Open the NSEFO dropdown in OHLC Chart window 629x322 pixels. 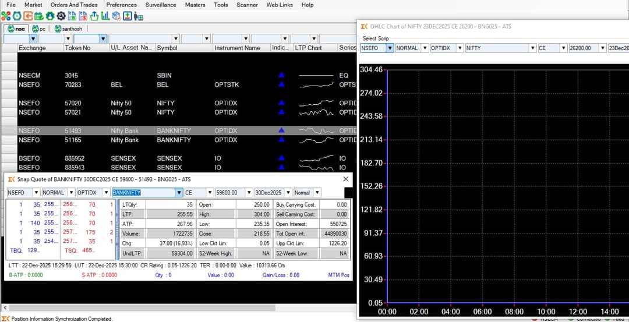pyautogui.click(x=390, y=48)
